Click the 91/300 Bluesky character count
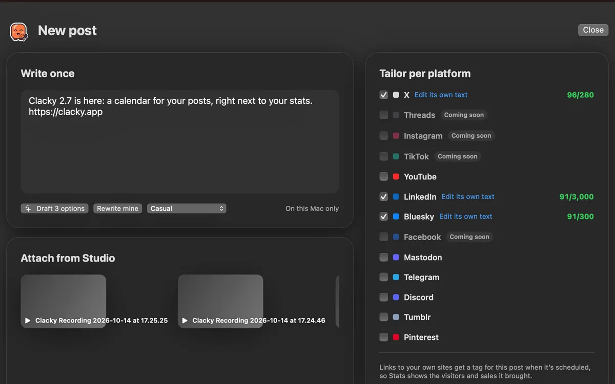Screen dimensions: 615x384 click(x=580, y=217)
